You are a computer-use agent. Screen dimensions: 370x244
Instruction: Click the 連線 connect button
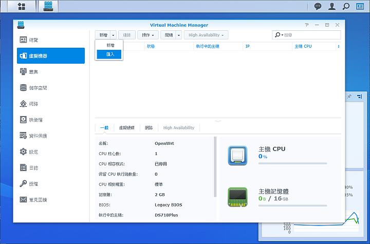(127, 35)
